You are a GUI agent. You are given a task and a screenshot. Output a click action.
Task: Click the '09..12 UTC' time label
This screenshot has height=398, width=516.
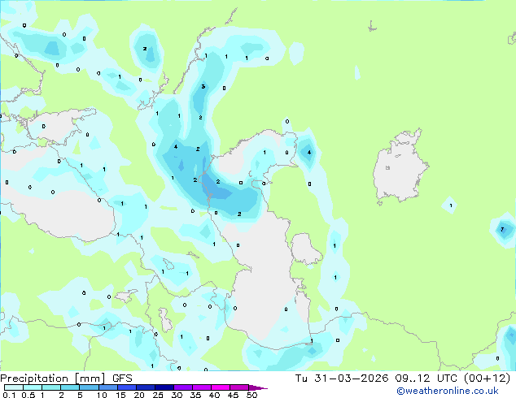pyautogui.click(x=426, y=379)
